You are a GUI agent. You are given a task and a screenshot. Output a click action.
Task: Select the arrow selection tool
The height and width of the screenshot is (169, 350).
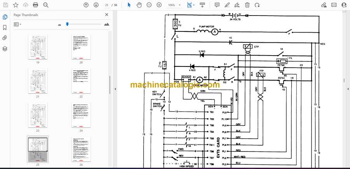(129, 5)
